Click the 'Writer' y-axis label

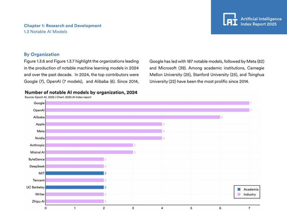[x=40, y=194]
